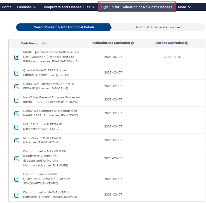Click Questa-Intel FPGA Starter Edition description
Image resolution: width=206 pixels, height=203 pixels.
(46, 73)
